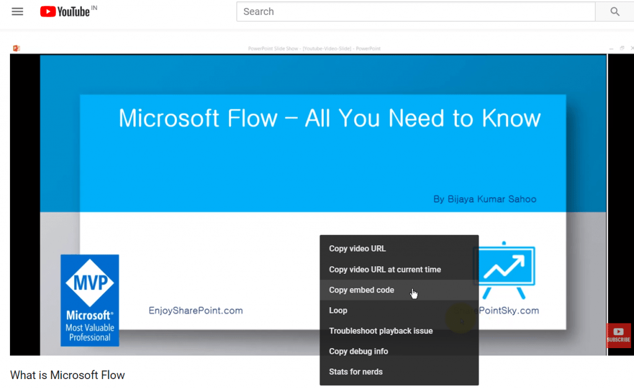Select Copy debug info
This screenshot has width=634, height=389.
tap(399, 351)
